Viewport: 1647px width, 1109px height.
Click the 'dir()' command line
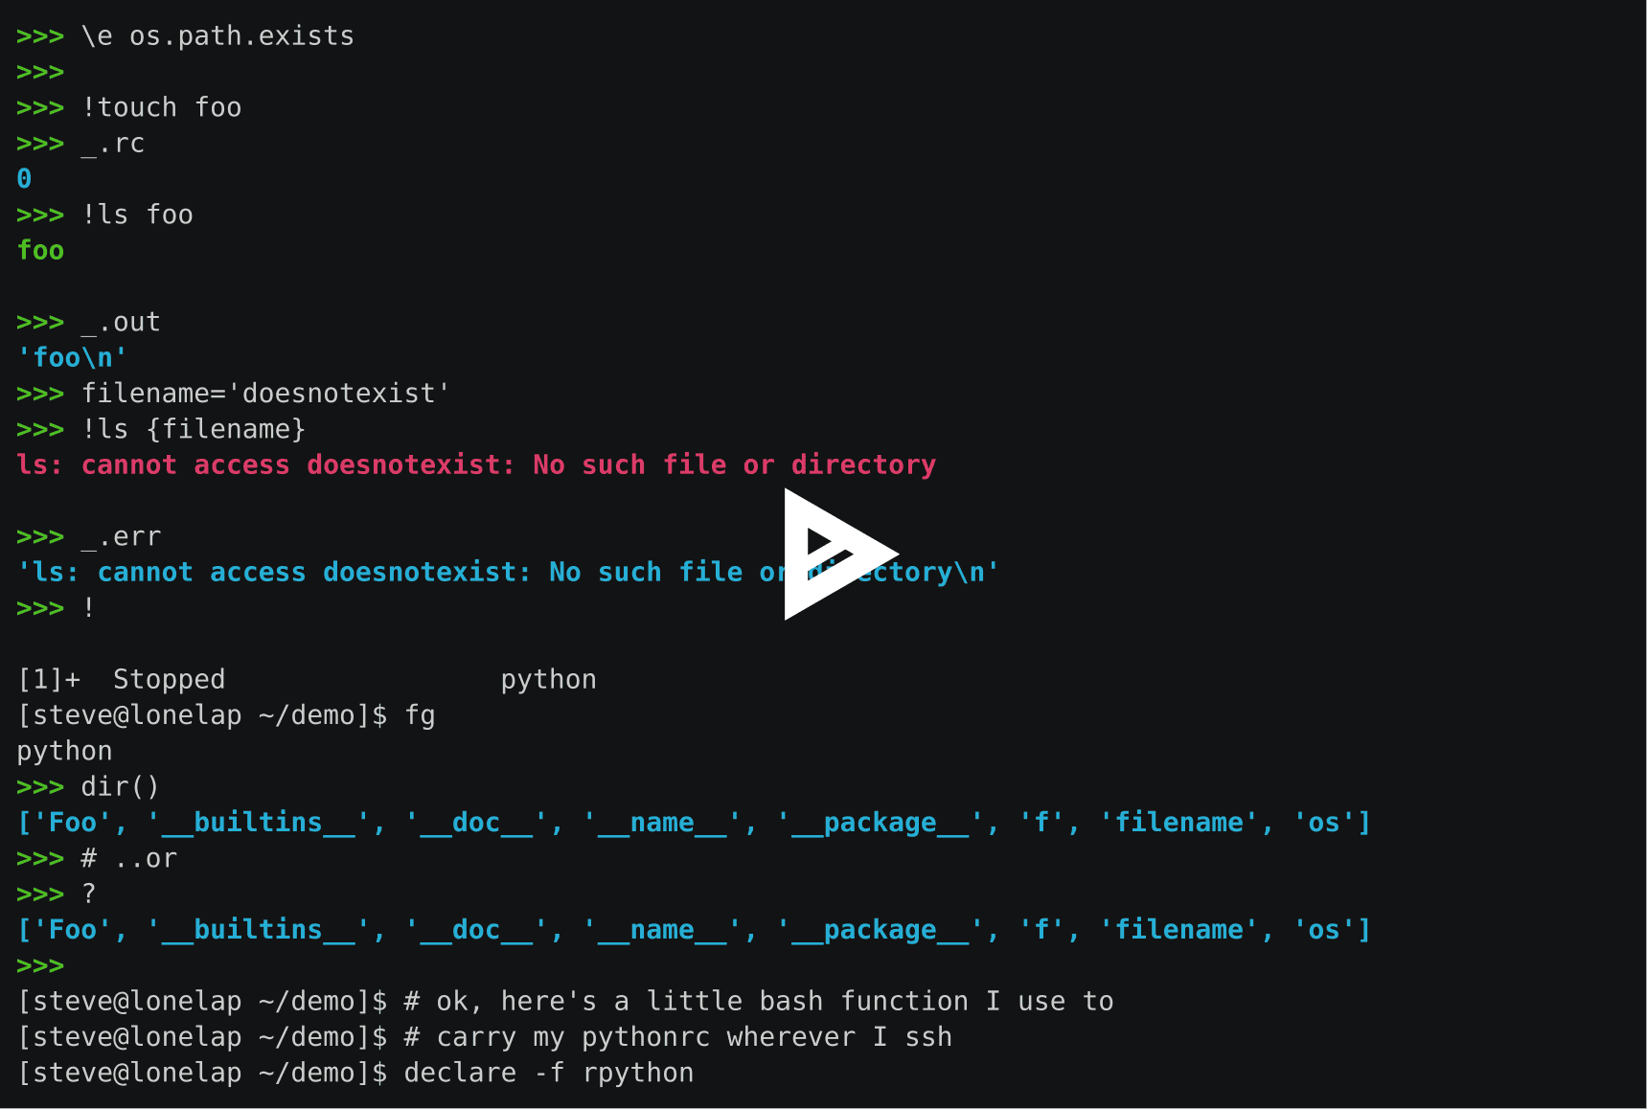[89, 787]
